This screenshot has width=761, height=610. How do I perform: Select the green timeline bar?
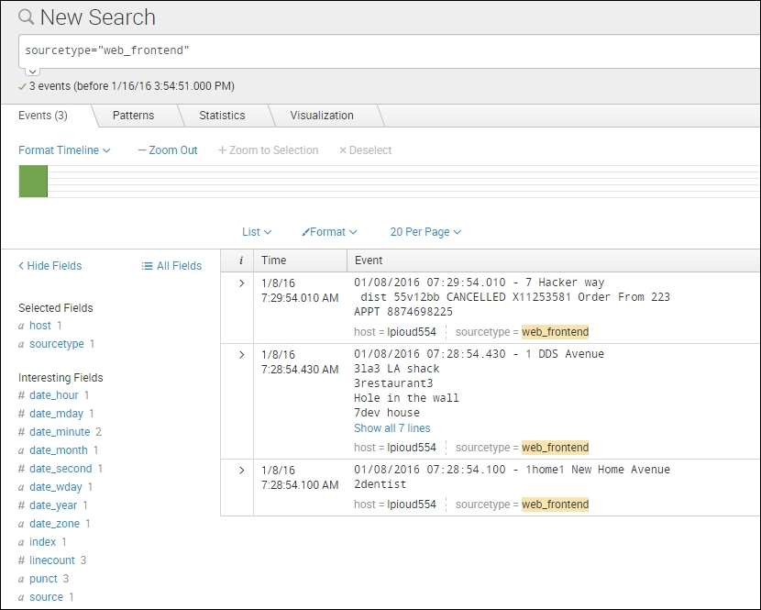pyautogui.click(x=33, y=181)
